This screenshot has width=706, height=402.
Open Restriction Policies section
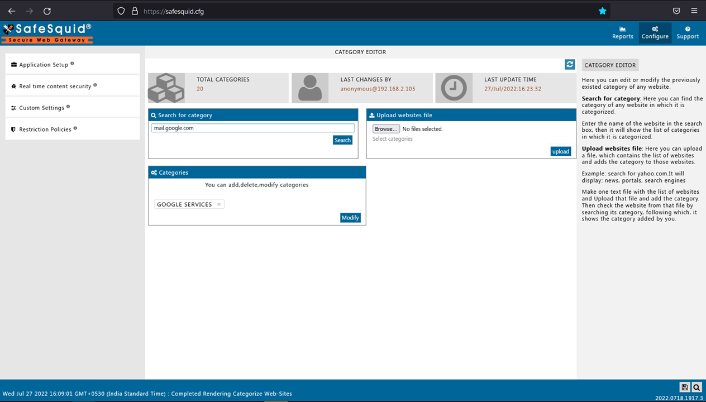45,130
